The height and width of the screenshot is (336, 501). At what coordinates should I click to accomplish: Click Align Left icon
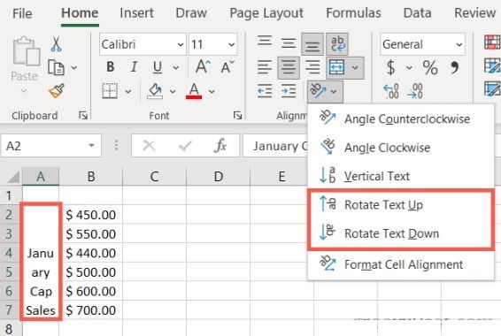click(x=265, y=67)
